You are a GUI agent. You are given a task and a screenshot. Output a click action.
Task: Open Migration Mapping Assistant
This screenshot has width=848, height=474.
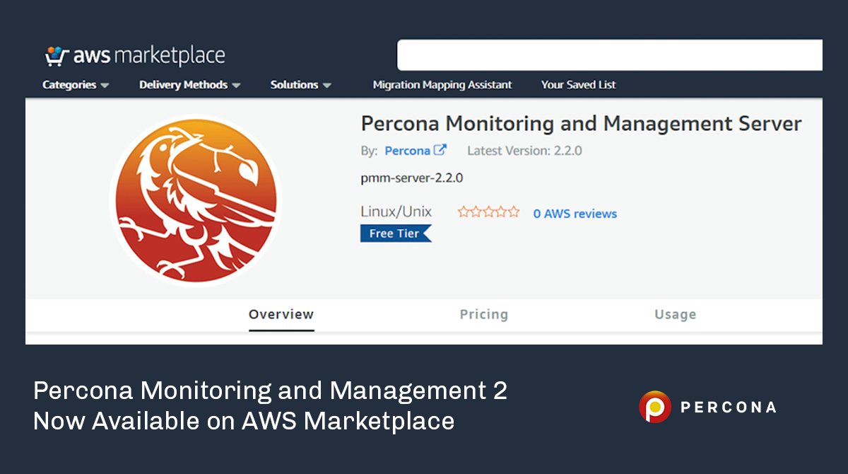pos(442,85)
